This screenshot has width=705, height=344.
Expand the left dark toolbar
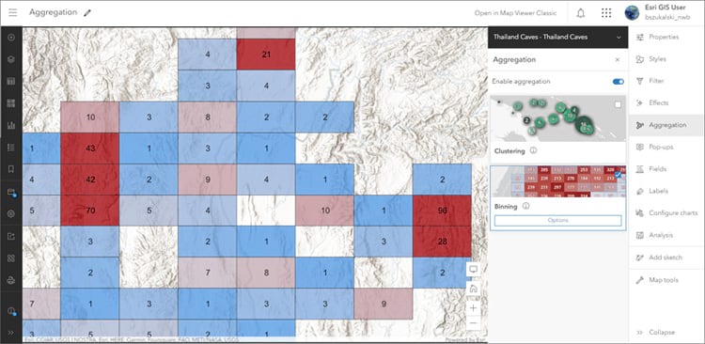(11, 333)
